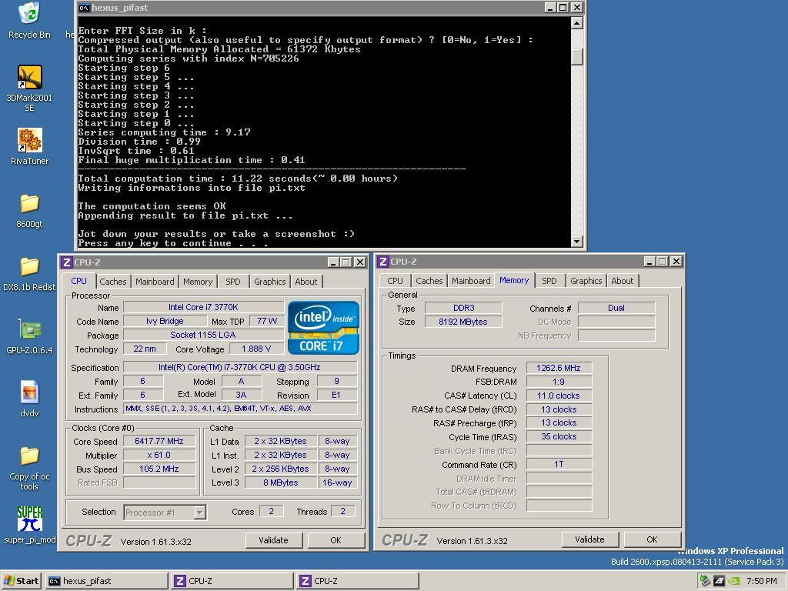Switch to CPU tab in right CPU-Z window
This screenshot has width=788, height=591.
pos(395,281)
